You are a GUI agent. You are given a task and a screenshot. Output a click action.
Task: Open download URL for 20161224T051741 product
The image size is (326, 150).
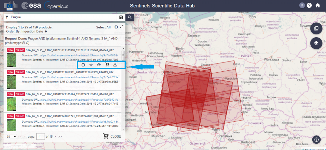click(x=79, y=122)
